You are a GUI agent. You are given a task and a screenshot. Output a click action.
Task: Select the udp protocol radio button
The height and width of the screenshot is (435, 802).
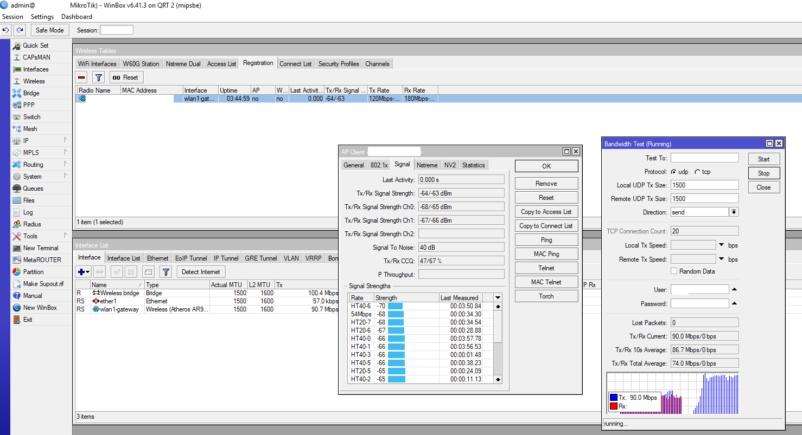point(673,172)
